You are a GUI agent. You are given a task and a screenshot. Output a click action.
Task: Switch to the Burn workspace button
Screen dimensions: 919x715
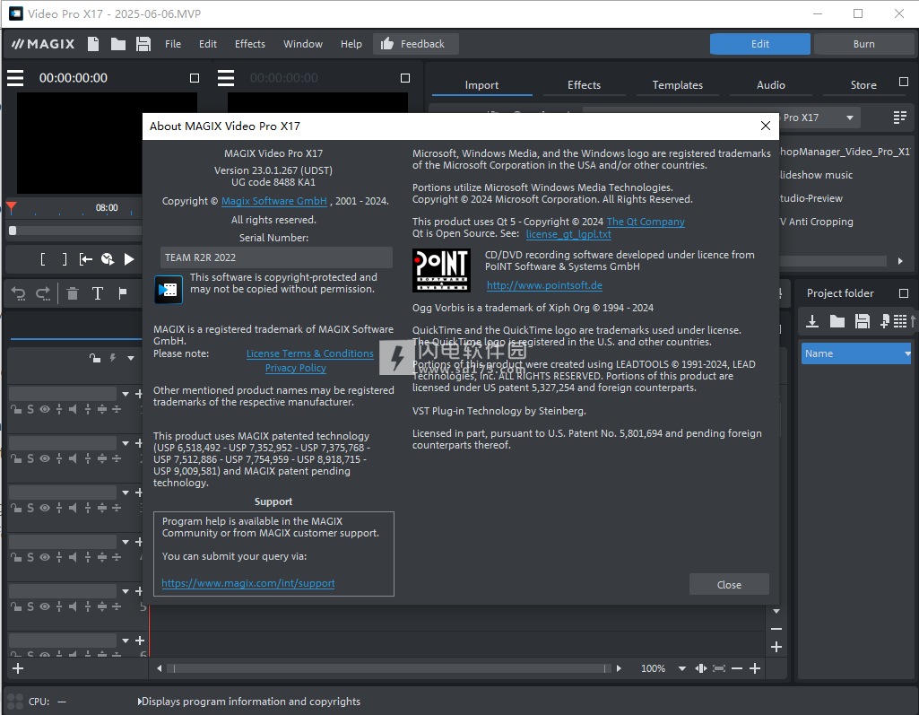point(864,44)
